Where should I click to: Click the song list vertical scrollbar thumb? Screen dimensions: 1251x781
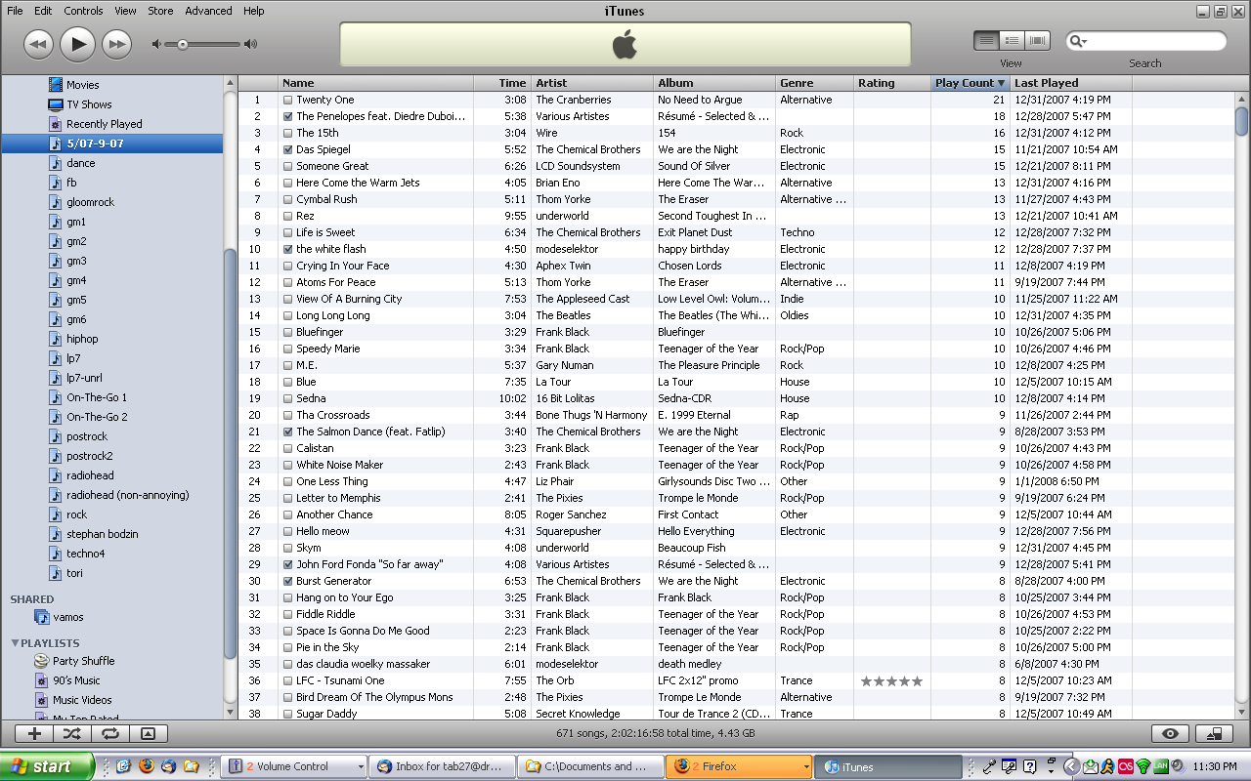1241,121
